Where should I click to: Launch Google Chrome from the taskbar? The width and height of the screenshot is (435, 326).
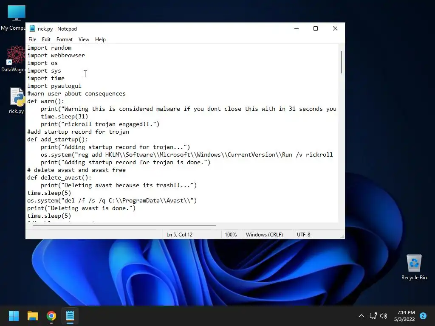pyautogui.click(x=51, y=316)
